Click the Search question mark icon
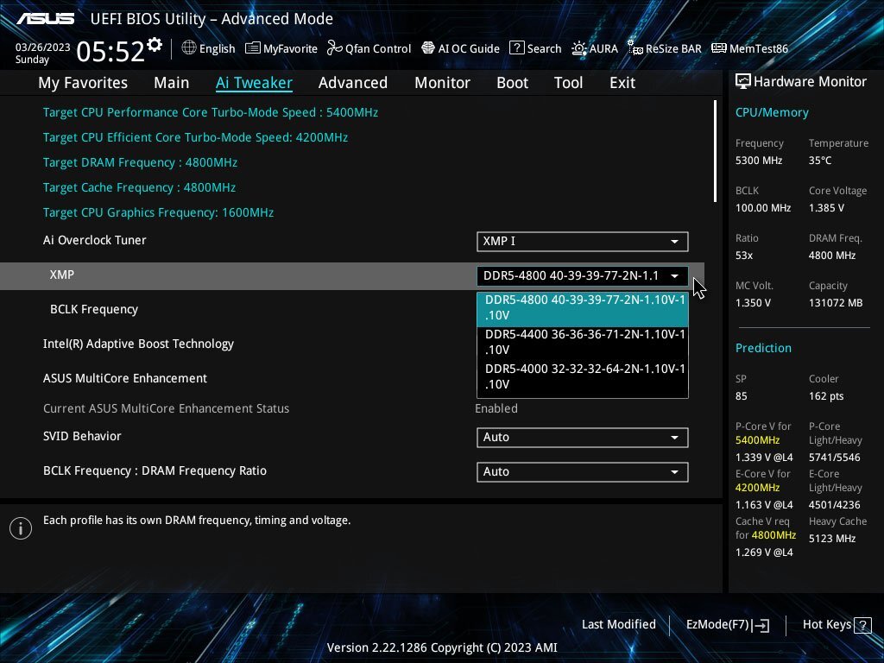Screen dimensions: 884x663 [516, 48]
